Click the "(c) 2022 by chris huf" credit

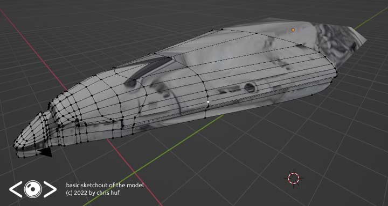(x=93, y=193)
